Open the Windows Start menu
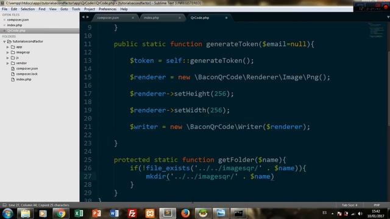Screen dimensions: 390x219 click(8, 214)
